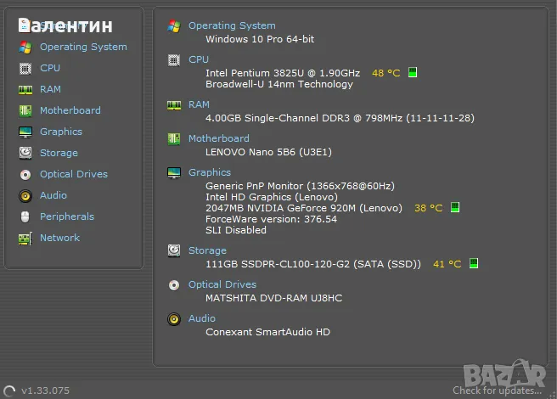Screen dimensions: 557x399
Task: Click the disc icon beside the Optical Drives heading
Action: point(174,285)
